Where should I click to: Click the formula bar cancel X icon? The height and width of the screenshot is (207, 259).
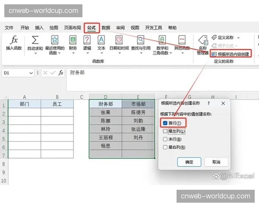click(45, 73)
